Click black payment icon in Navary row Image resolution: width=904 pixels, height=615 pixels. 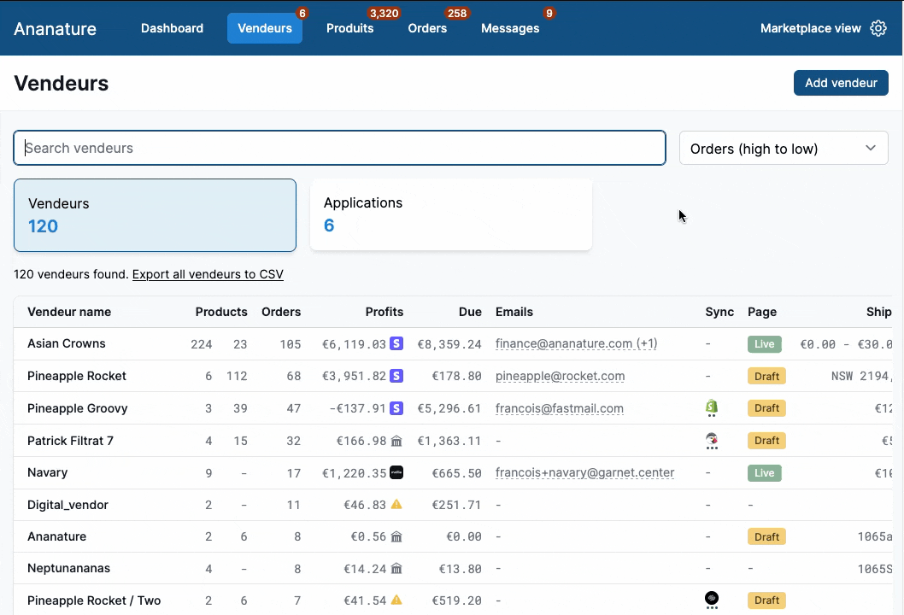click(396, 472)
